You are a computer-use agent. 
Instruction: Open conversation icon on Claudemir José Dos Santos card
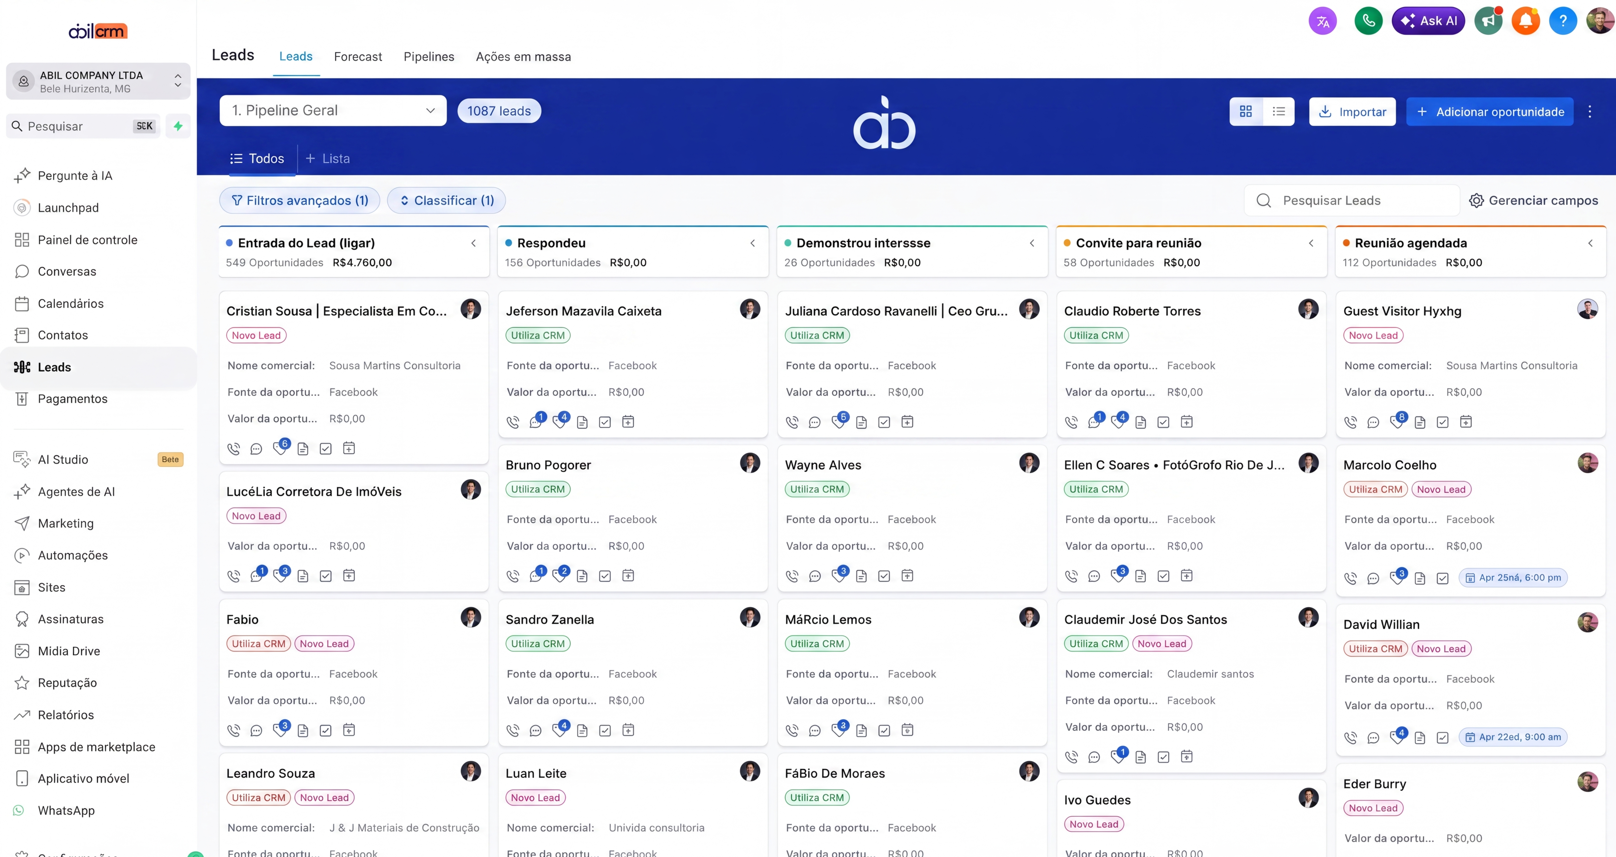coord(1094,757)
